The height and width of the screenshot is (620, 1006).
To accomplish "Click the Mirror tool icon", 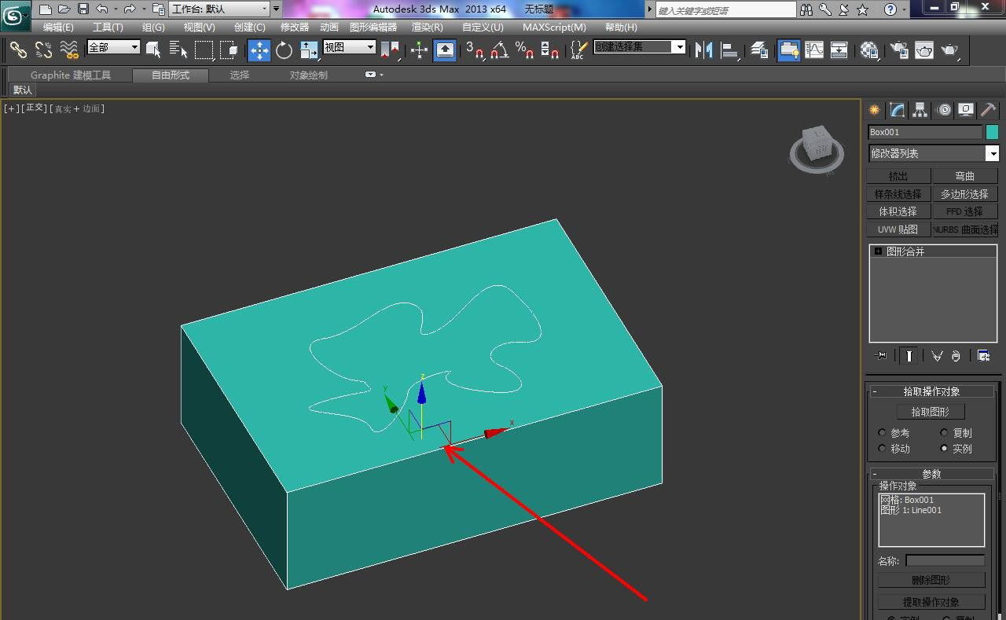I will click(x=703, y=50).
